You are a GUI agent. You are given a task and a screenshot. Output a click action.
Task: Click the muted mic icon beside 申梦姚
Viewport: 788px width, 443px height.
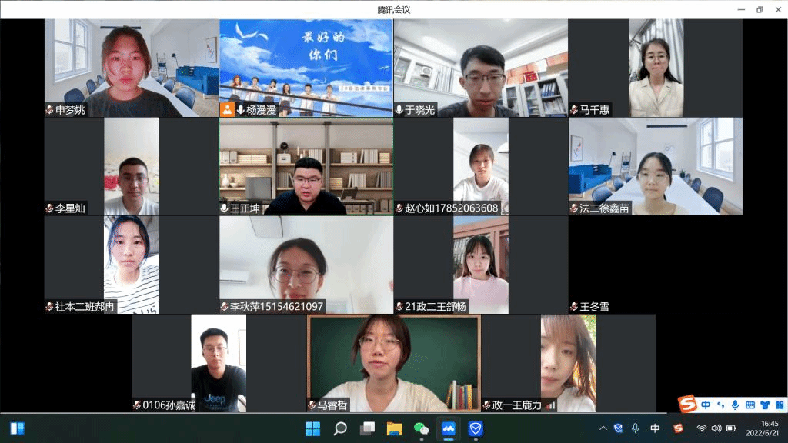pyautogui.click(x=49, y=110)
